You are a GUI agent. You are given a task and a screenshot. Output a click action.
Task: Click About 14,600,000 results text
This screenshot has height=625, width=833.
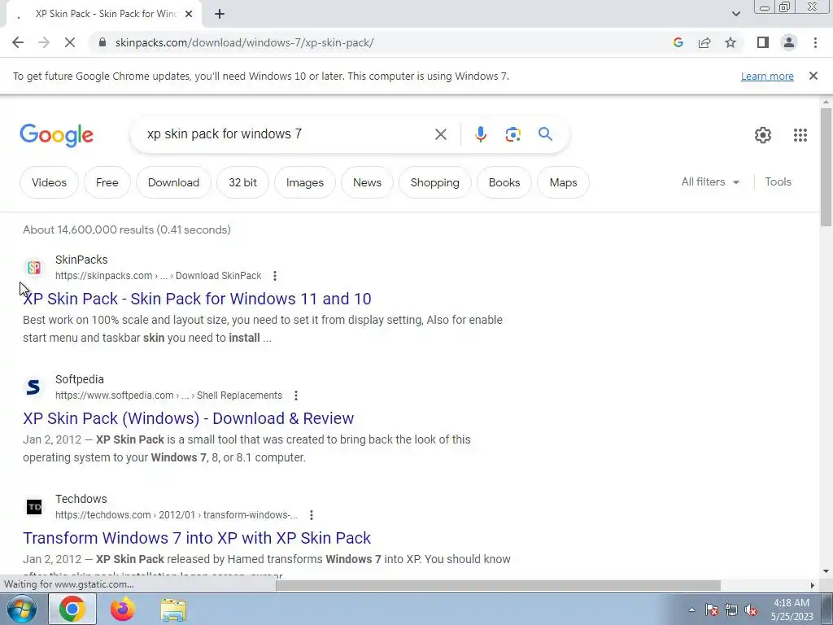pyautogui.click(x=126, y=229)
